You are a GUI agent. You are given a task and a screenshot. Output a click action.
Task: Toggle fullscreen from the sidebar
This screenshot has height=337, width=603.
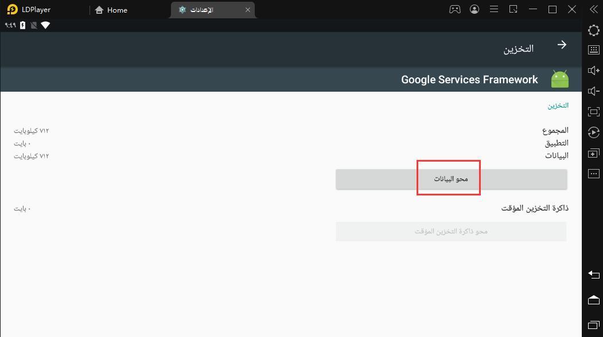[593, 112]
